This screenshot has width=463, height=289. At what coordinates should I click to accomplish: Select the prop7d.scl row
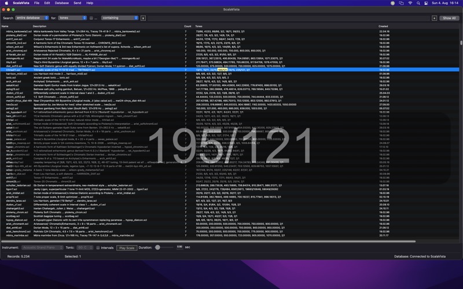[230, 197]
